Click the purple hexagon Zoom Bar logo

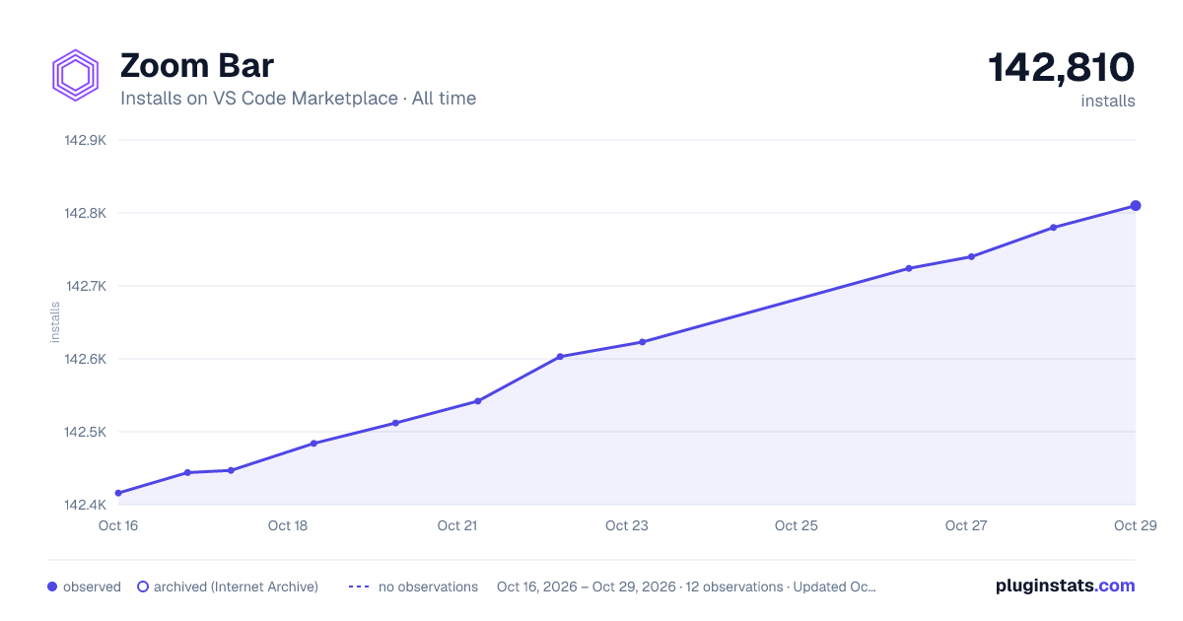pyautogui.click(x=75, y=75)
